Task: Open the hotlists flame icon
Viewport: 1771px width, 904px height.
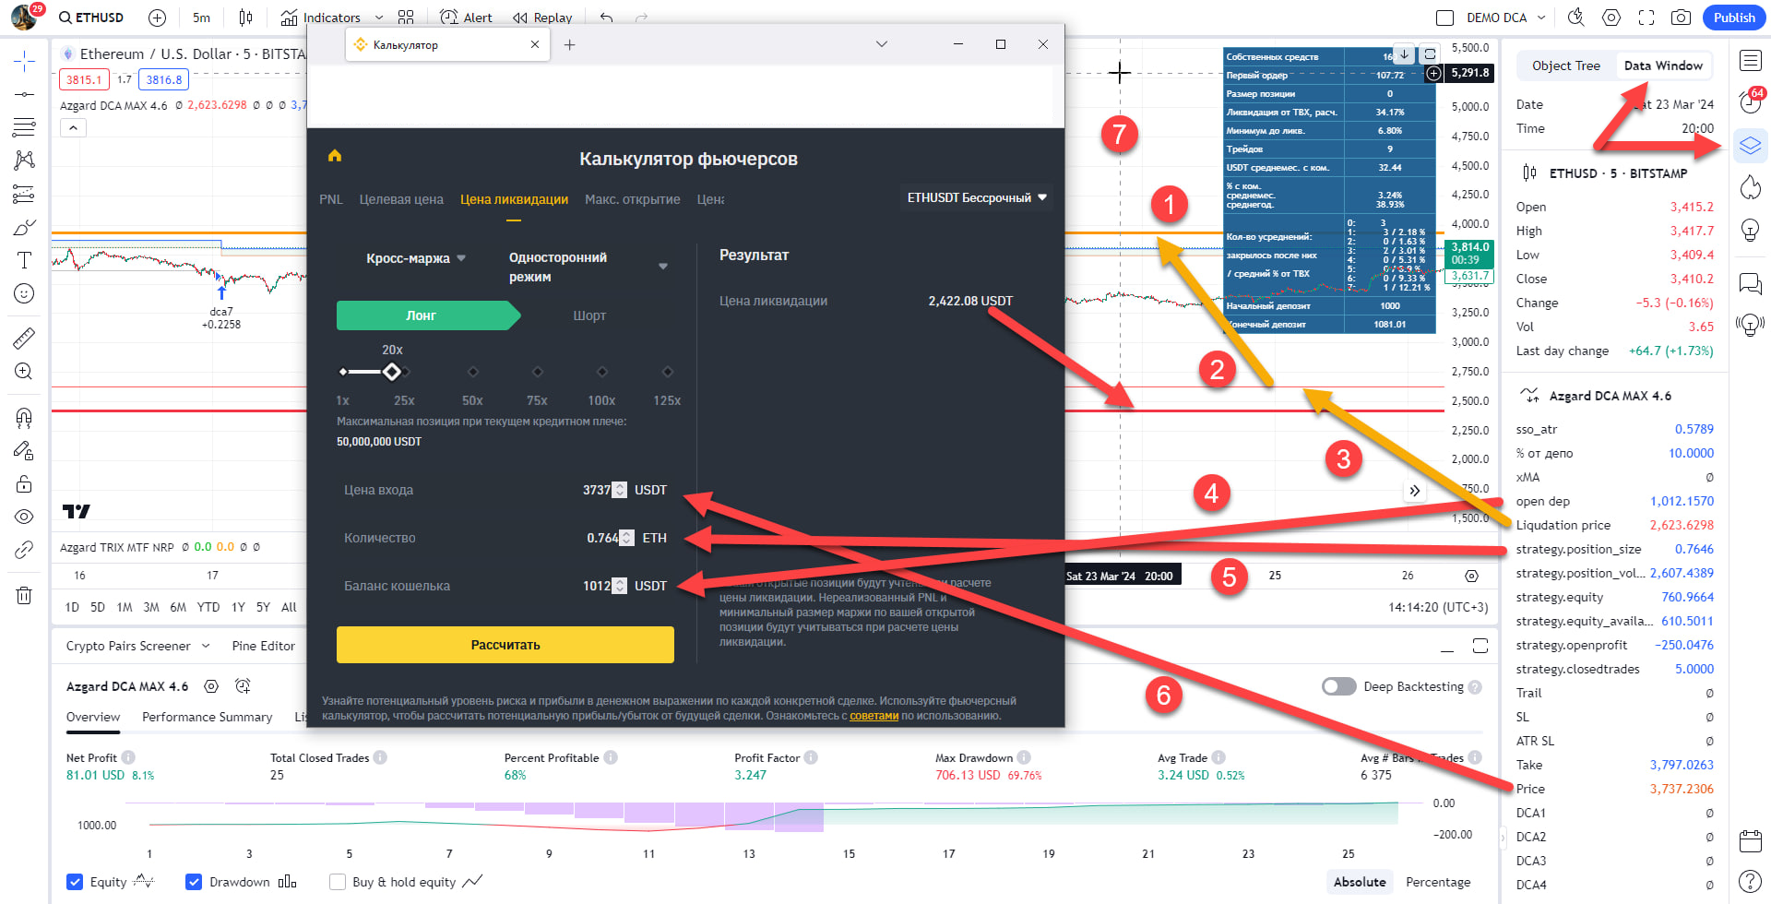Action: point(1750,188)
